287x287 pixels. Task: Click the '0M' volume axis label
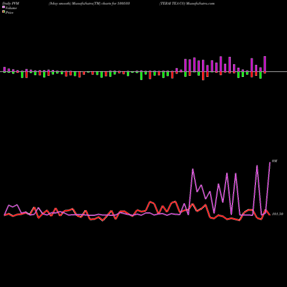point(274,161)
